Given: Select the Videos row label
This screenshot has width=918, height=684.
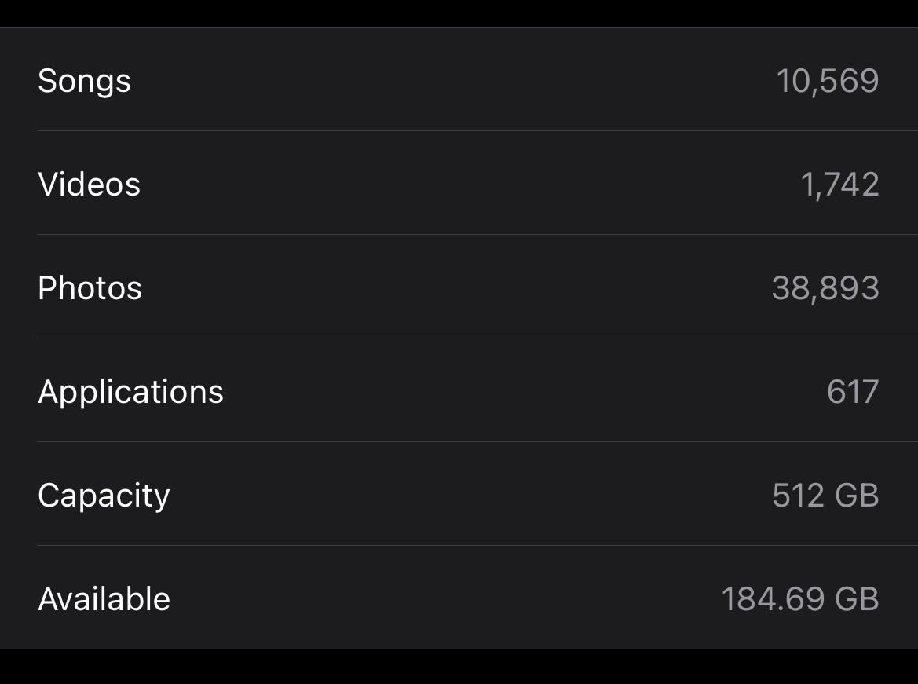Looking at the screenshot, I should [89, 185].
